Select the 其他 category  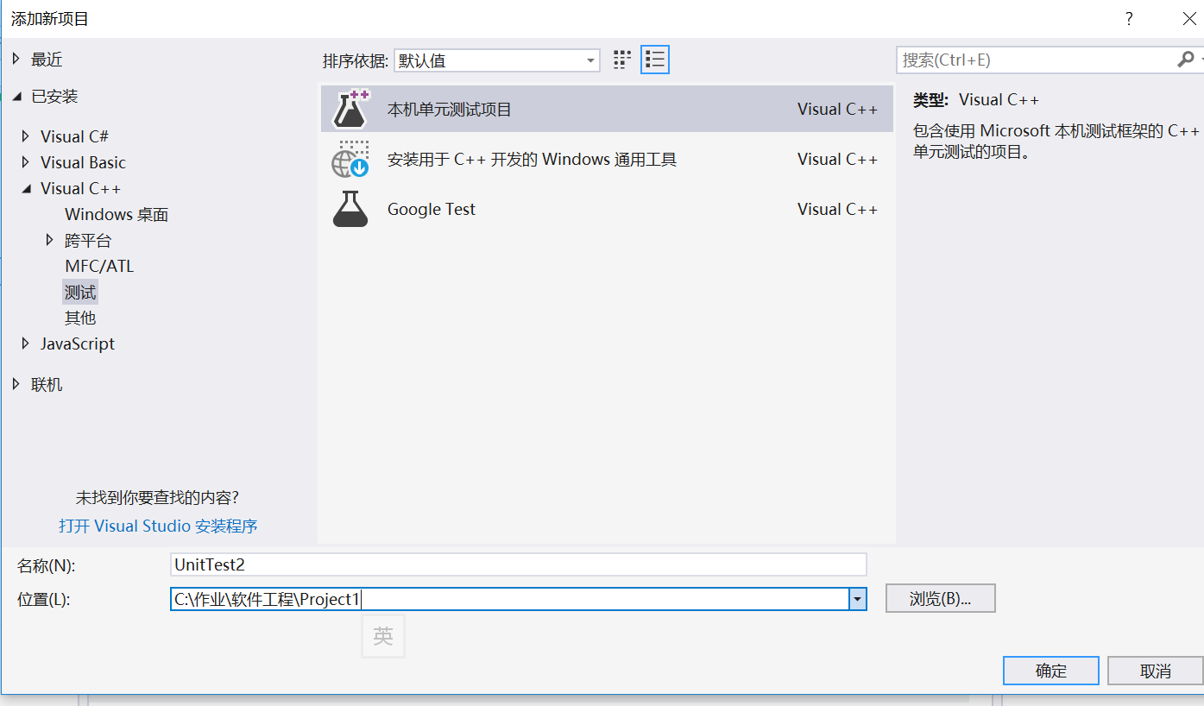tap(80, 318)
